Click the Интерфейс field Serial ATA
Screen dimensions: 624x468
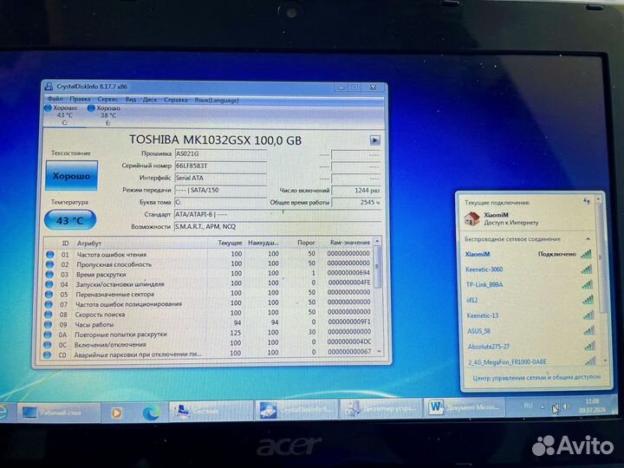(220, 178)
